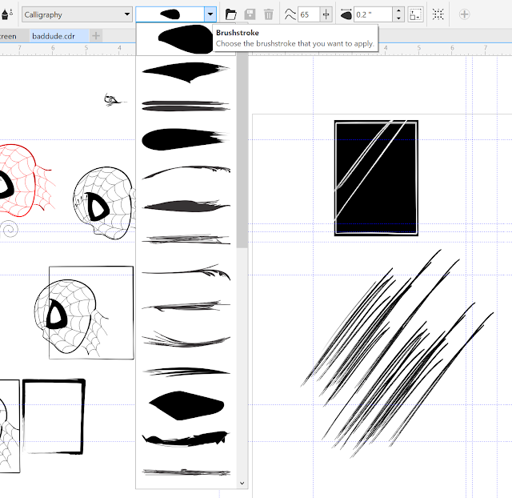The height and width of the screenshot is (498, 512).
Task: Choose the grey tapered brushstroke
Action: (x=186, y=207)
